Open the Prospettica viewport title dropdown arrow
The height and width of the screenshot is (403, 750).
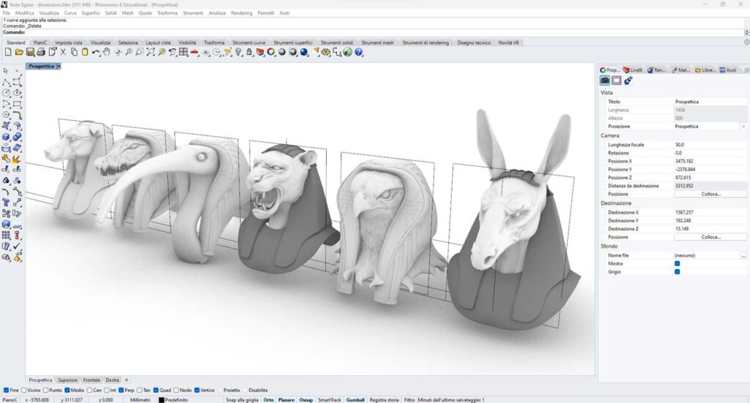[59, 66]
